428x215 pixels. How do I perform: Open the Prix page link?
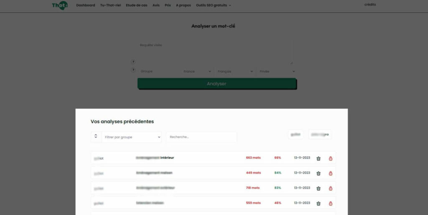point(168,5)
